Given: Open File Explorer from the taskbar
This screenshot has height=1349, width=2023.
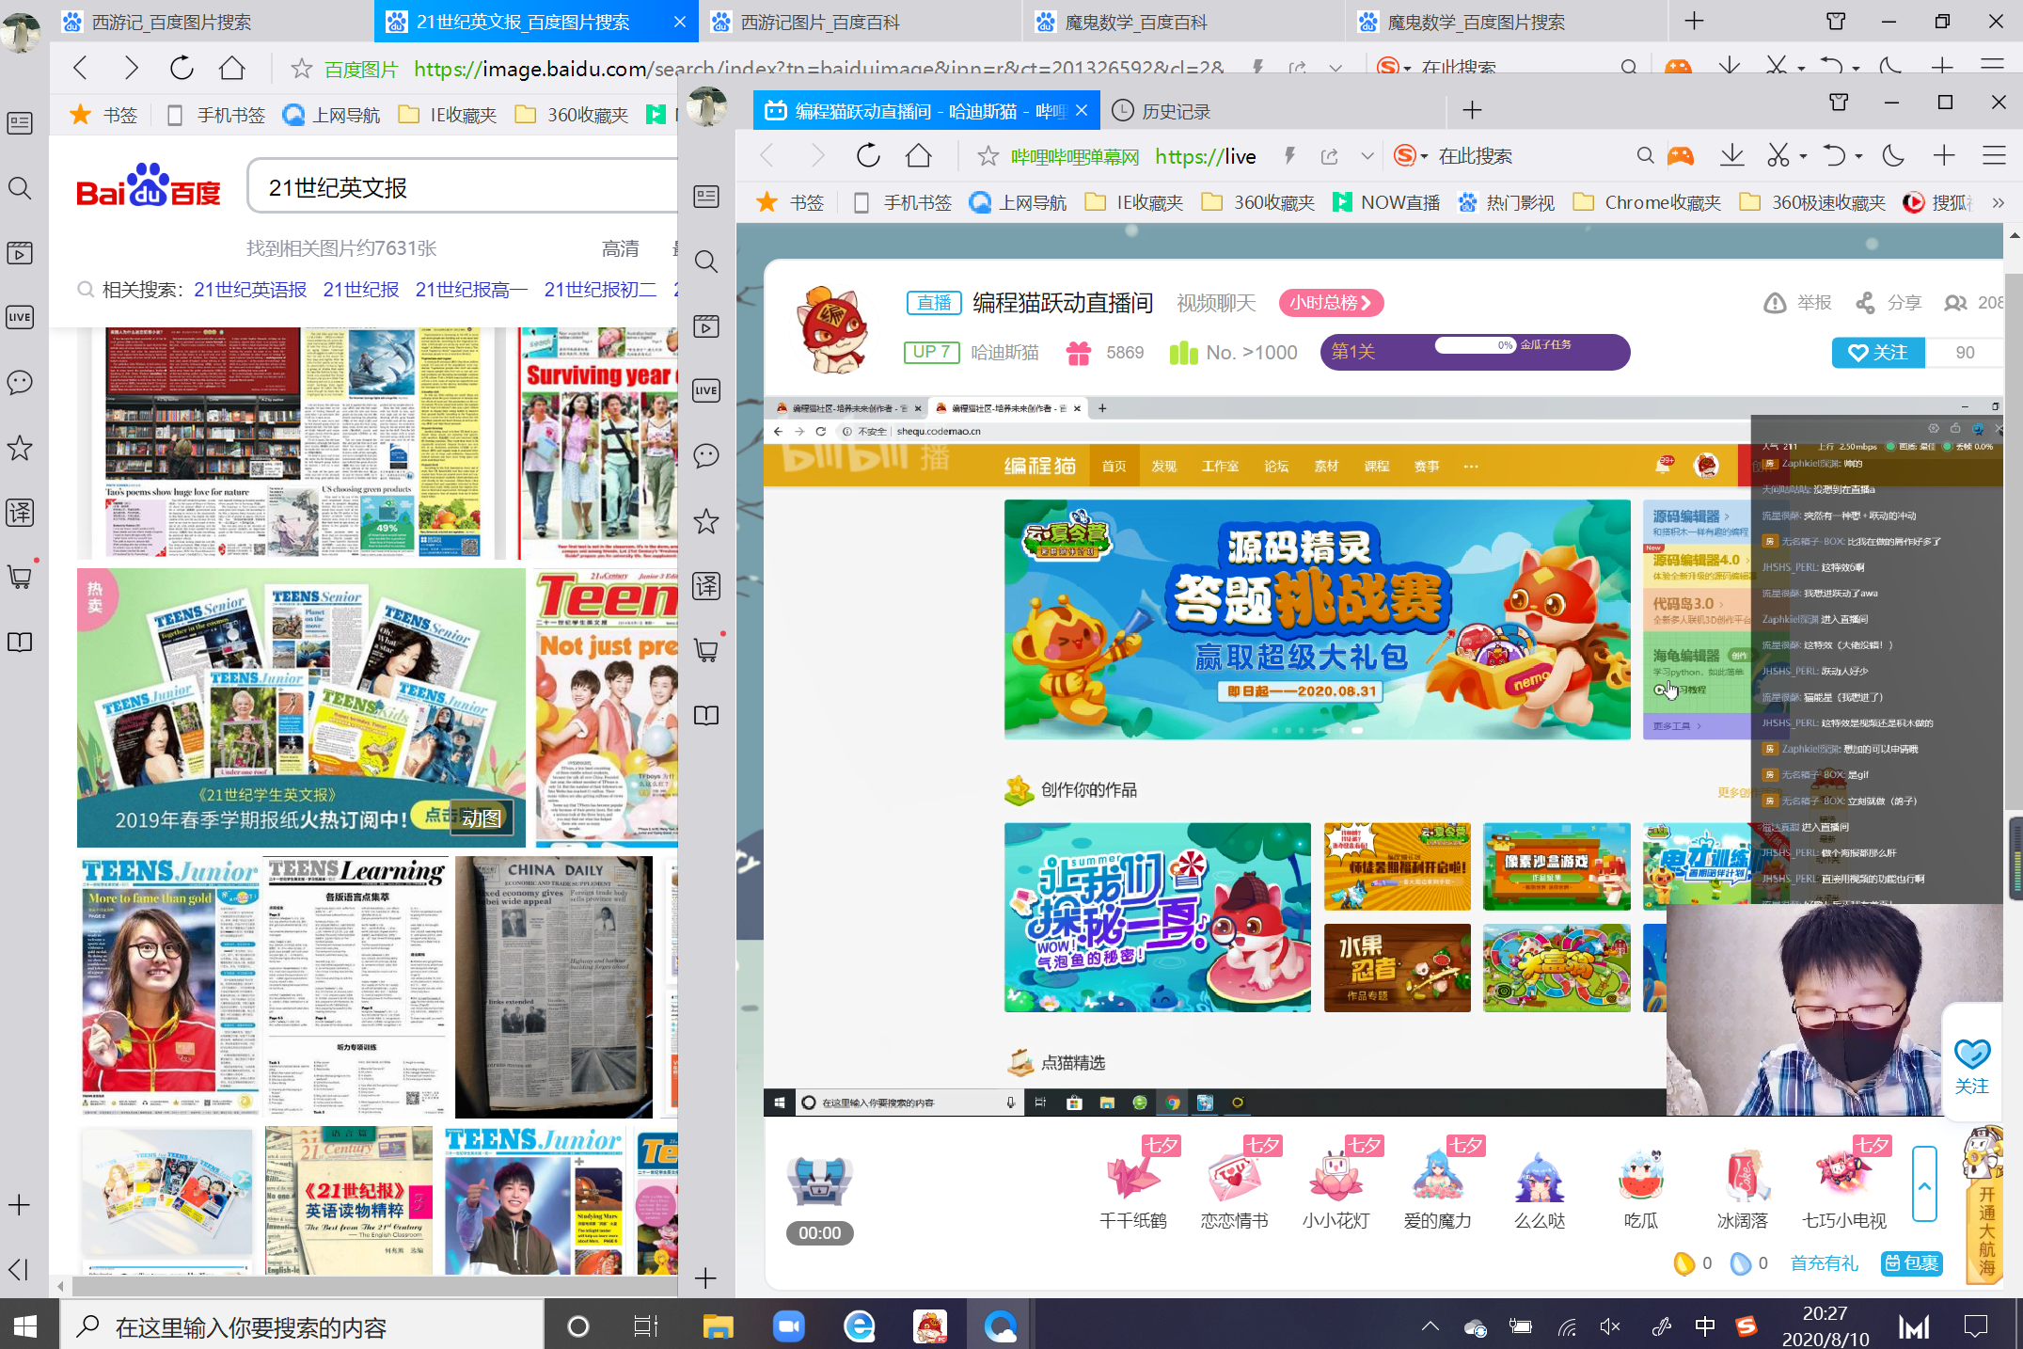Looking at the screenshot, I should tap(719, 1326).
